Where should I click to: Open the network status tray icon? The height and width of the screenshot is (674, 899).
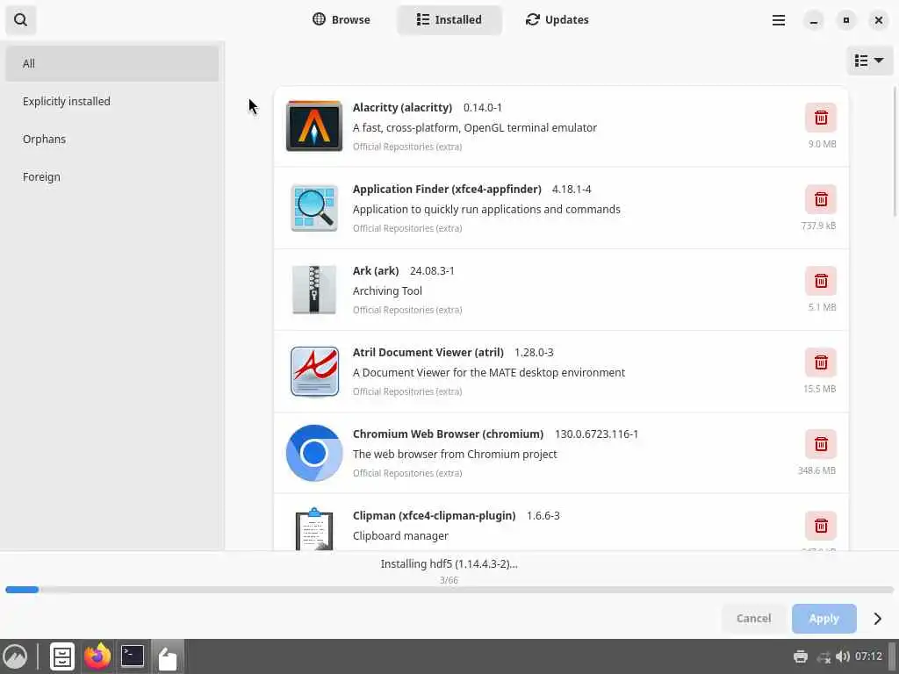(823, 656)
